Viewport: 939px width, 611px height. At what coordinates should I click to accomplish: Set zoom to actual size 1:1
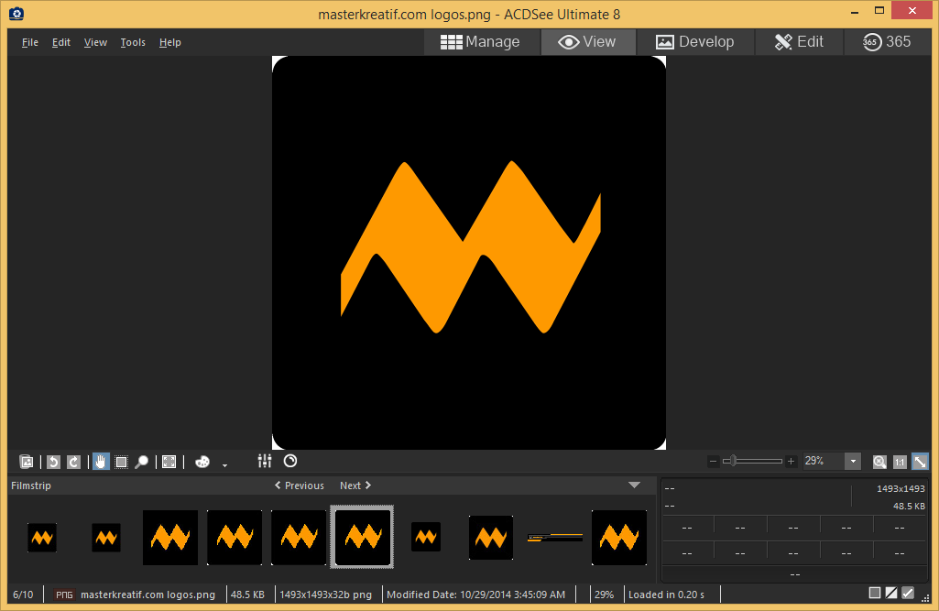pos(900,462)
